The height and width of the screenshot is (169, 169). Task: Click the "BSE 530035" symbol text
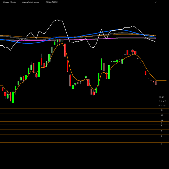tap(52, 2)
